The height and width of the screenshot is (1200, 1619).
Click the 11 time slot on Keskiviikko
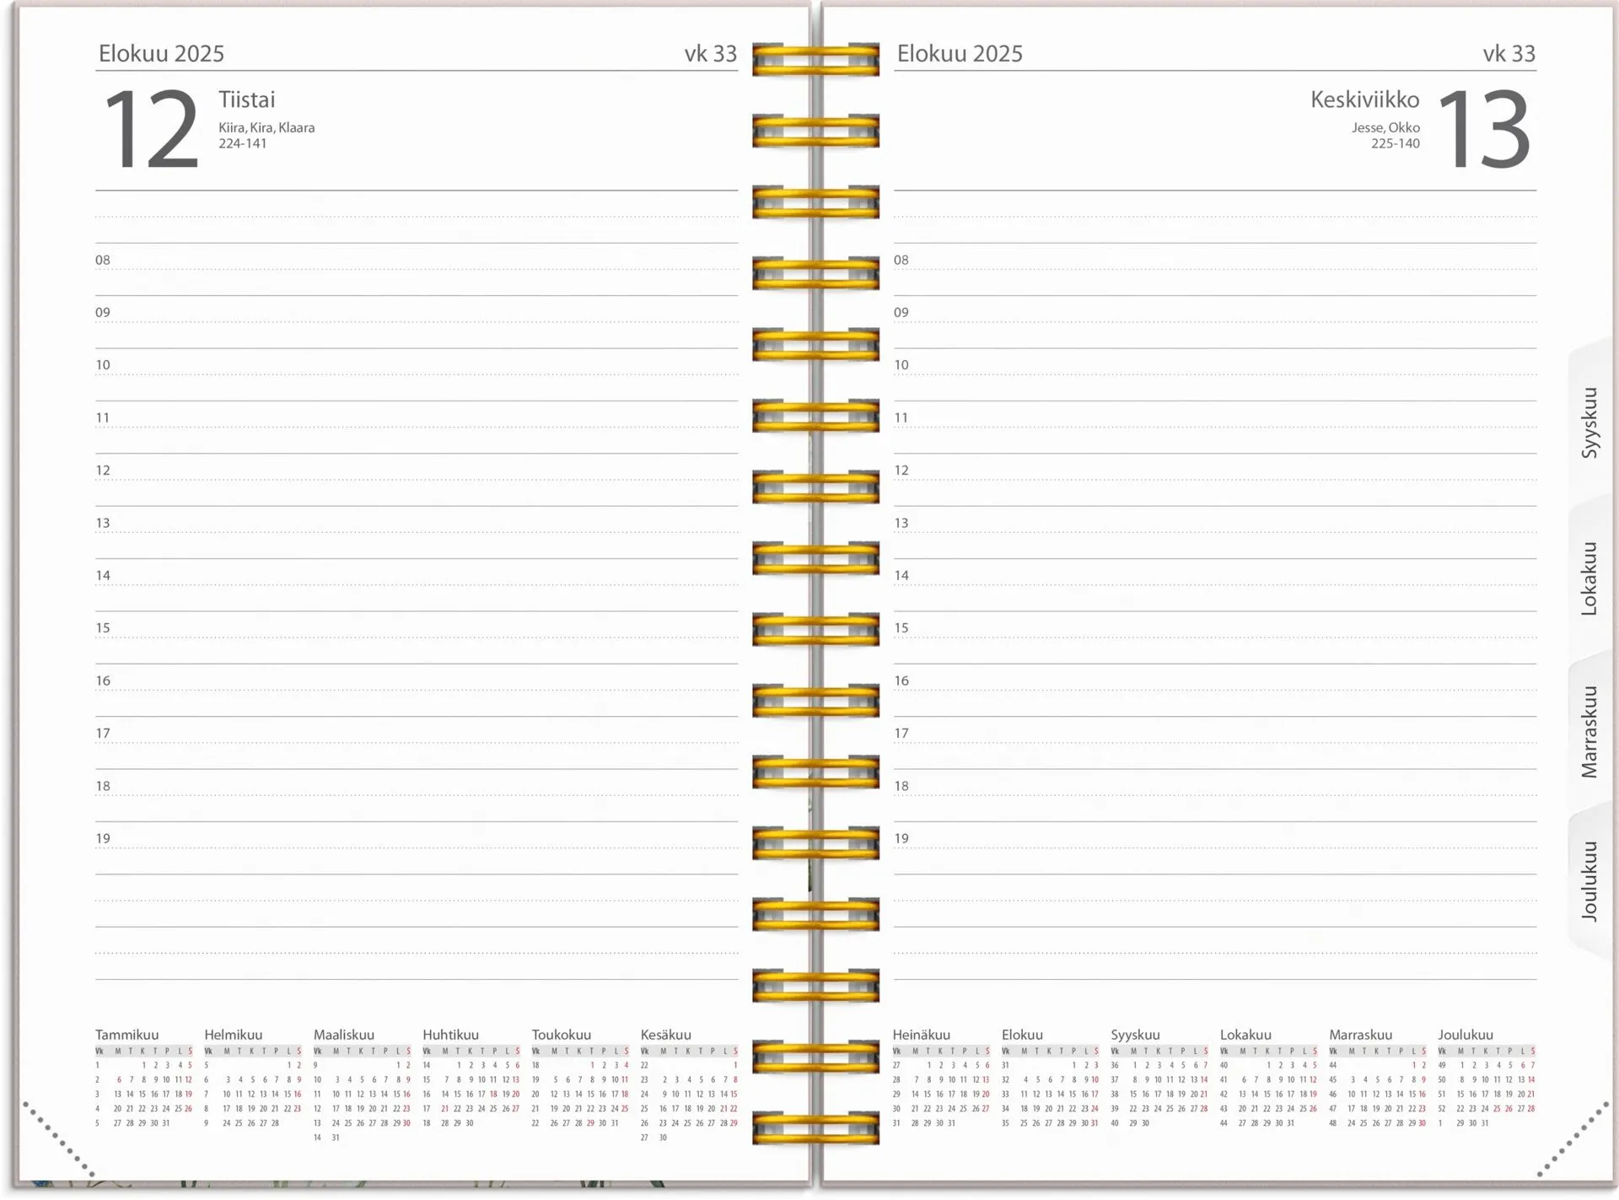click(x=1215, y=427)
